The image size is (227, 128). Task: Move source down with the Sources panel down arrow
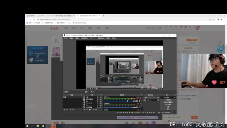point(96,110)
